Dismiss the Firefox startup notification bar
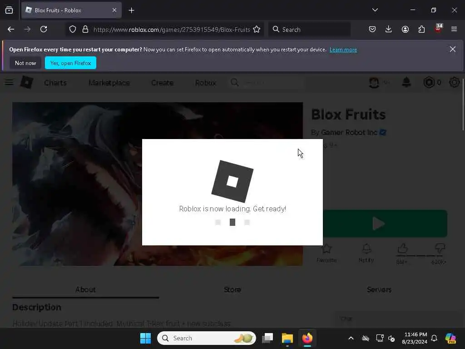This screenshot has width=465, height=349. click(453, 49)
